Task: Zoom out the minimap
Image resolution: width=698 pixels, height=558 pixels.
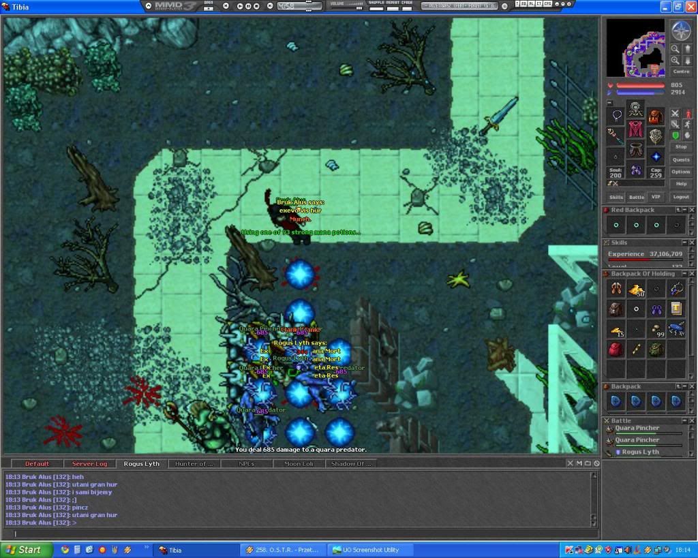Action: point(676,48)
